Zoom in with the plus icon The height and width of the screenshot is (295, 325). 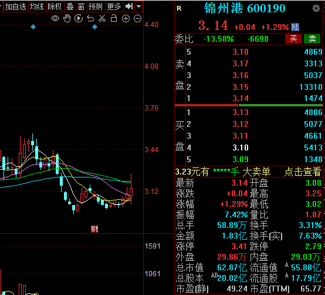coord(126,19)
